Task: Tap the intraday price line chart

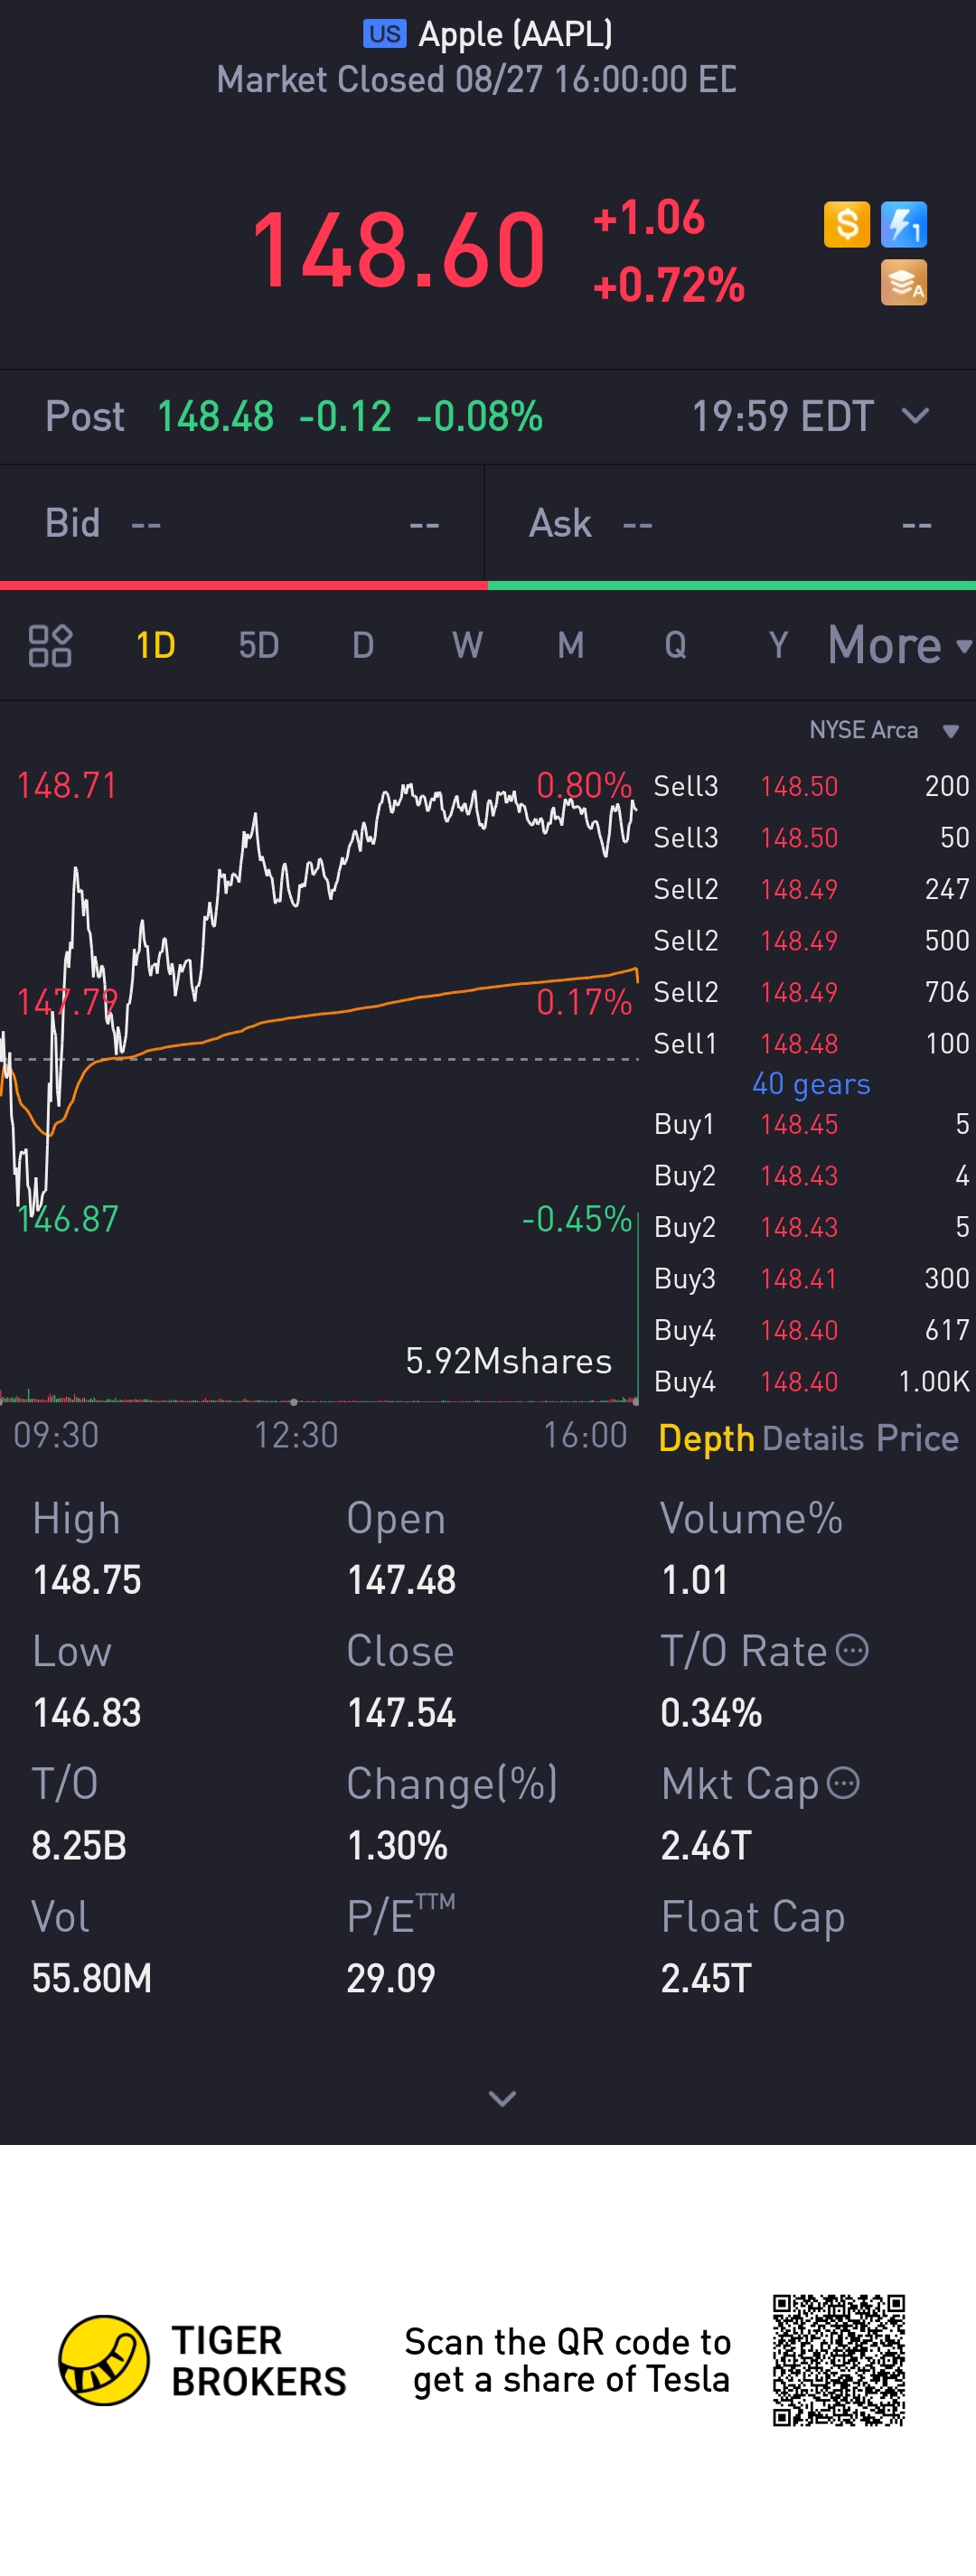Action: (319, 1000)
